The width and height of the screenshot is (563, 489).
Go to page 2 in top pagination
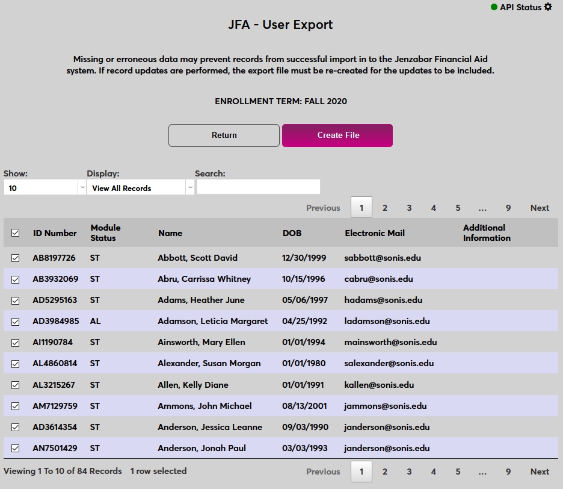(385, 208)
